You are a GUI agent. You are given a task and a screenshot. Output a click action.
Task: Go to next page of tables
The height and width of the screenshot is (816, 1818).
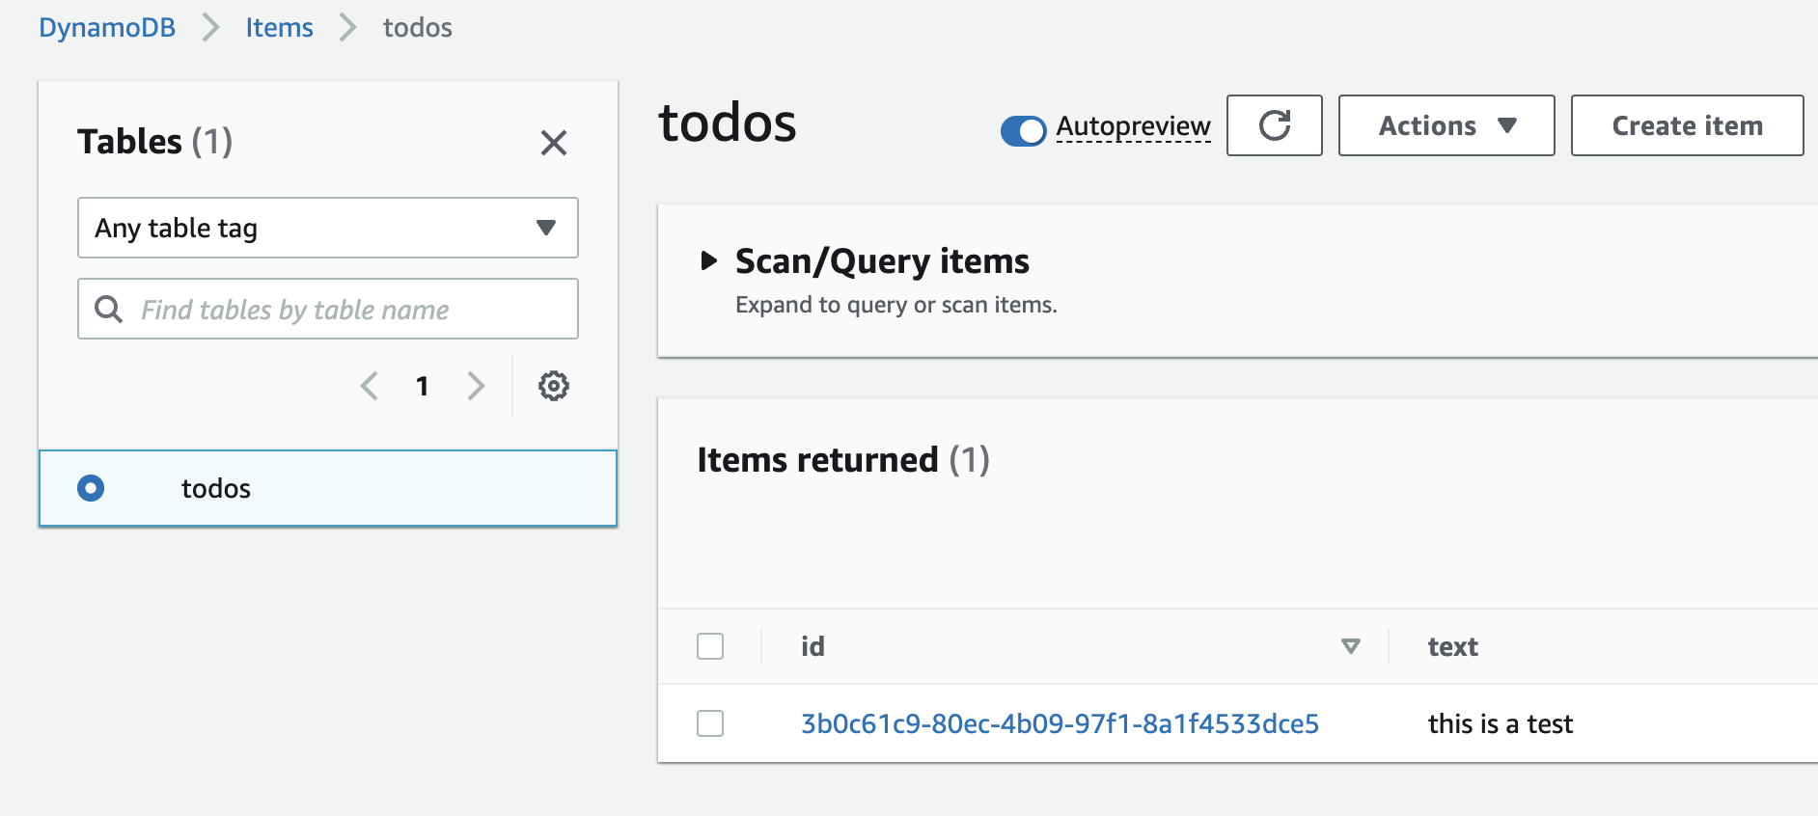(476, 386)
